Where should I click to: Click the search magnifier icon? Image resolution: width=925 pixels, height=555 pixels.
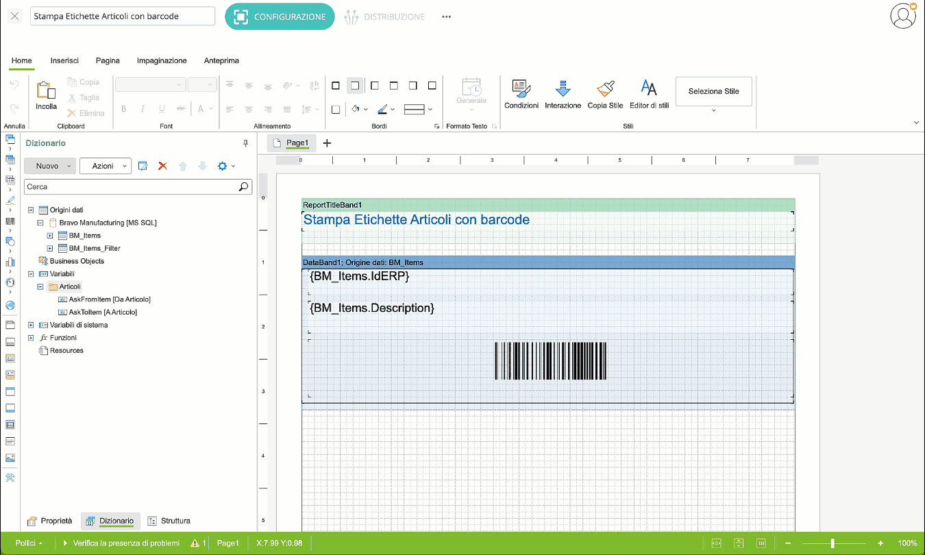pos(243,186)
